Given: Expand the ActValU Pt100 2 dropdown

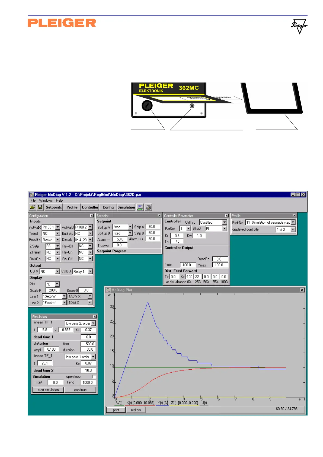Looking at the screenshot, I should (x=90, y=227).
